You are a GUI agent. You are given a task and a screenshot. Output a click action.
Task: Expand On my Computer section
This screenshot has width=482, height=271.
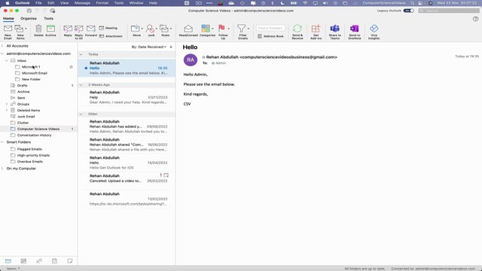(x=2, y=169)
